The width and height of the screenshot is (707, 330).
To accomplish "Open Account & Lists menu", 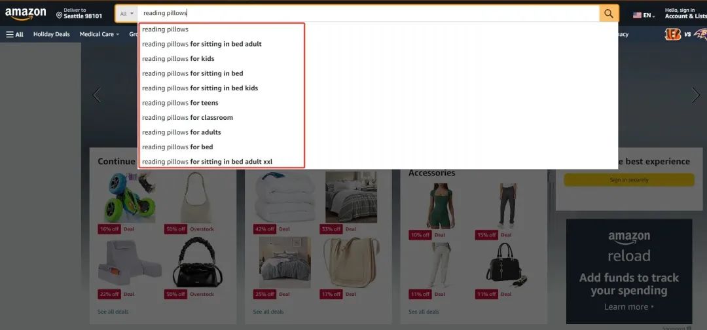I will click(686, 13).
